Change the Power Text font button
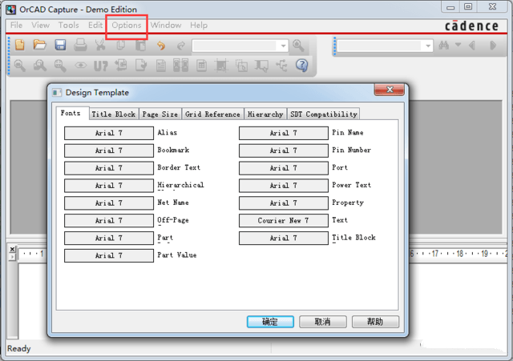The height and width of the screenshot is (361, 513). coord(284,186)
